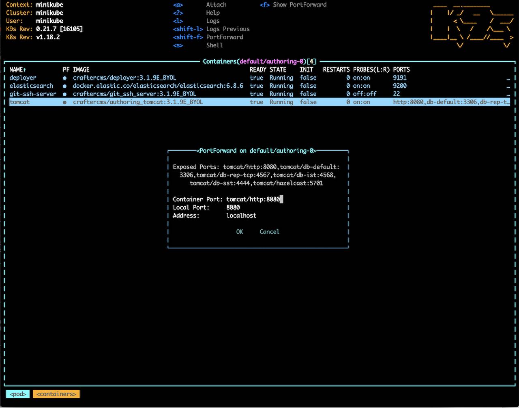
Task: Click the K9s Rev version value
Action: point(59,29)
